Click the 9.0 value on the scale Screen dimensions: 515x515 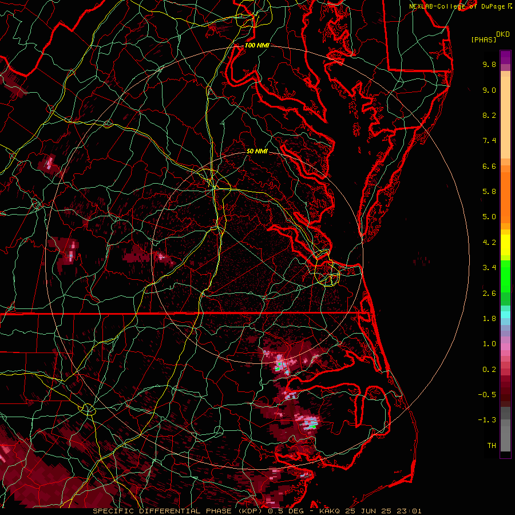(489, 90)
